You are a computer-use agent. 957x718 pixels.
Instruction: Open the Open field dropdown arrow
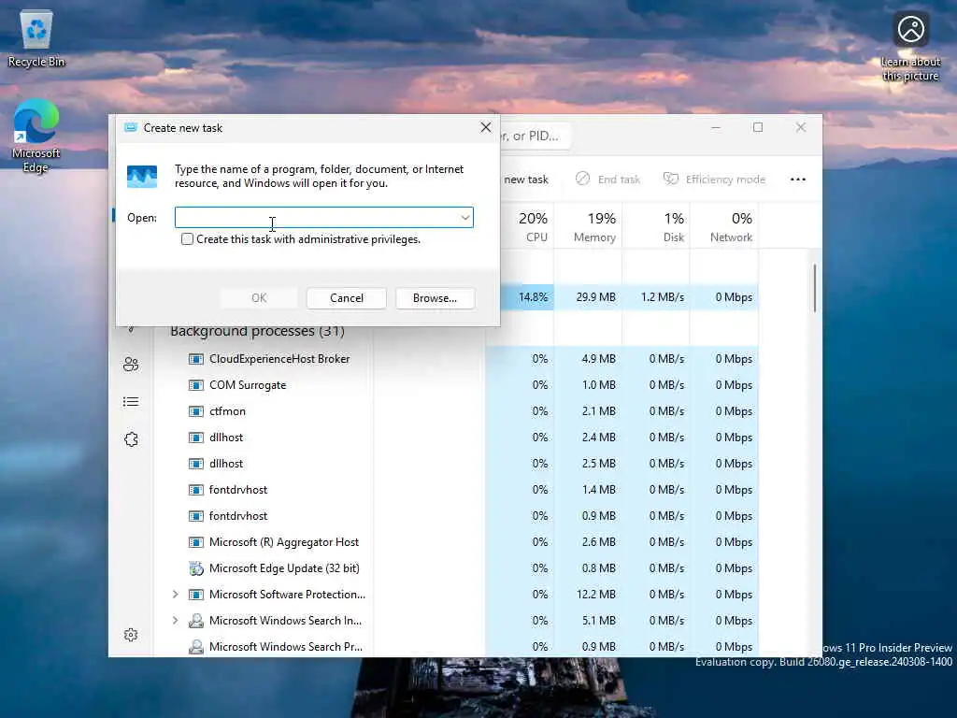click(x=465, y=217)
